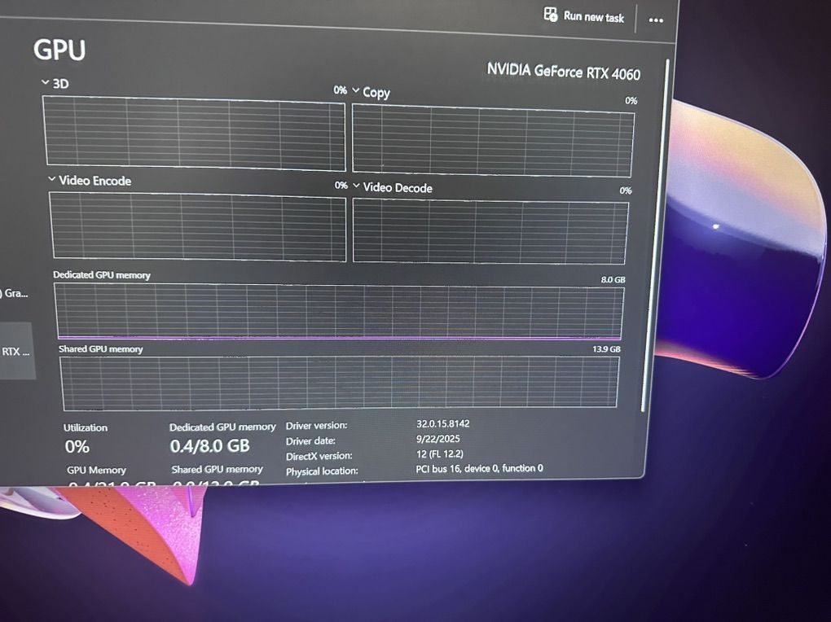Click the Run new task icon

click(551, 15)
